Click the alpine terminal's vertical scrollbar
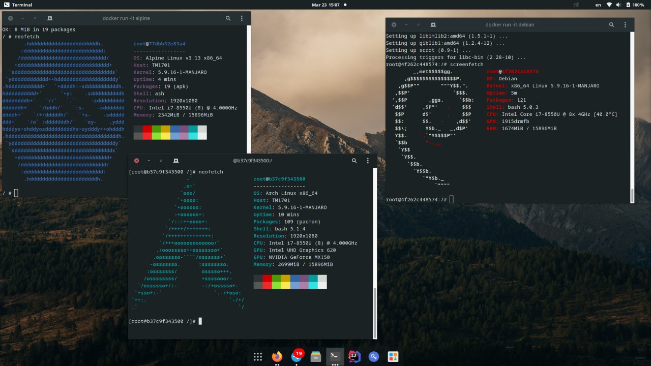The image size is (651, 366). pos(249,89)
